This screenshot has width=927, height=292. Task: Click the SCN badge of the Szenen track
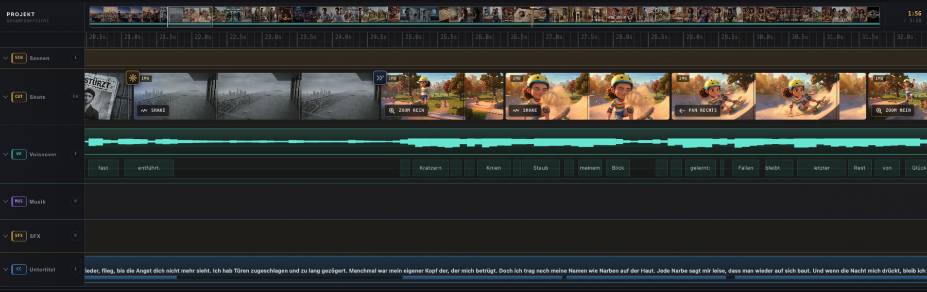pos(19,58)
